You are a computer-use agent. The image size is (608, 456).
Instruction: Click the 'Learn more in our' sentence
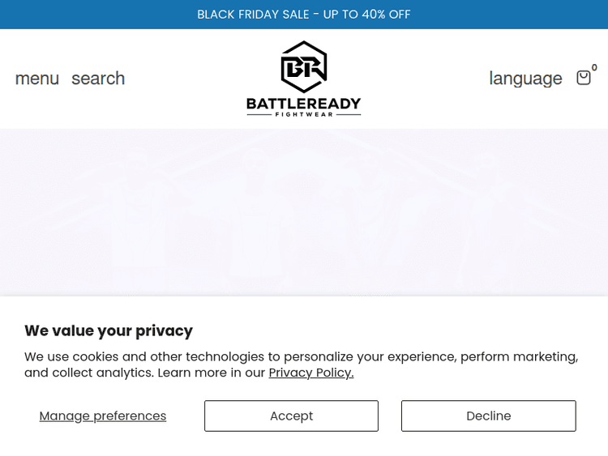click(212, 373)
